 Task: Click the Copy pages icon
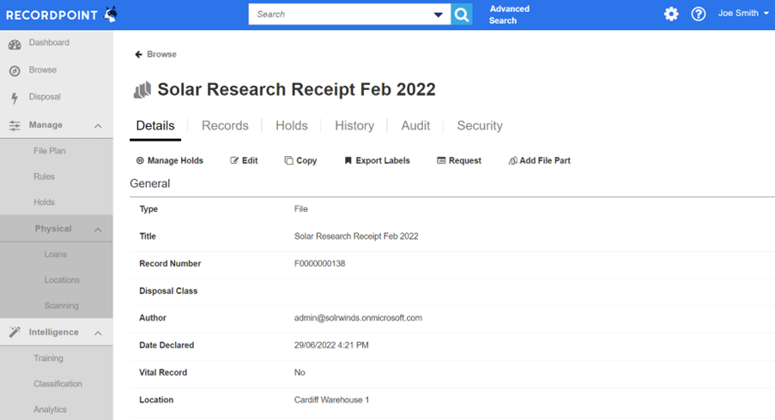point(288,160)
